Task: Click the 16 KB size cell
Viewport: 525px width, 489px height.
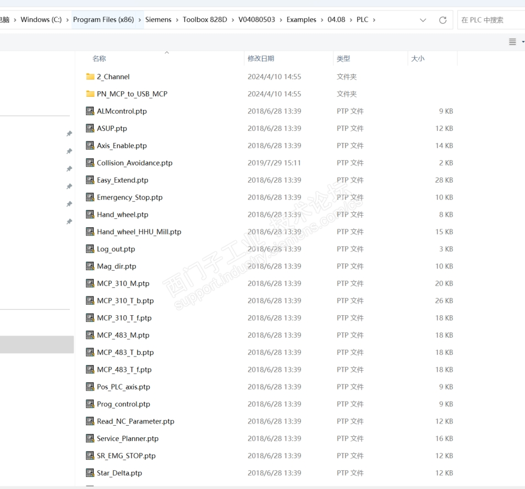Action: tap(444, 438)
